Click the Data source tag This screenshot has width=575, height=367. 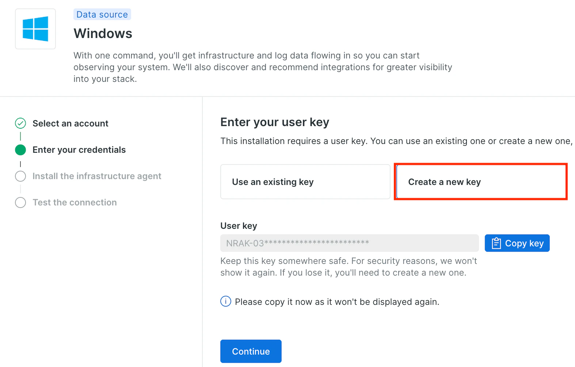click(102, 15)
